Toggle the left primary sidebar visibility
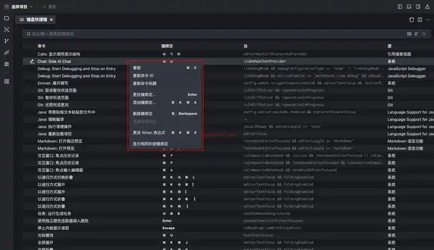The height and width of the screenshot is (250, 434). pos(400,7)
